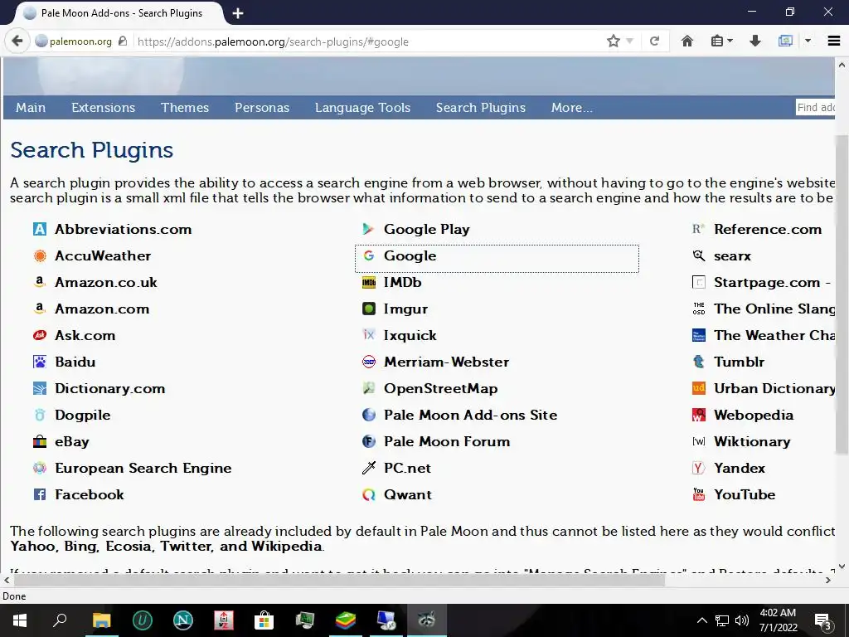Open the Dogpile plugin link
849x637 pixels.
click(x=82, y=415)
